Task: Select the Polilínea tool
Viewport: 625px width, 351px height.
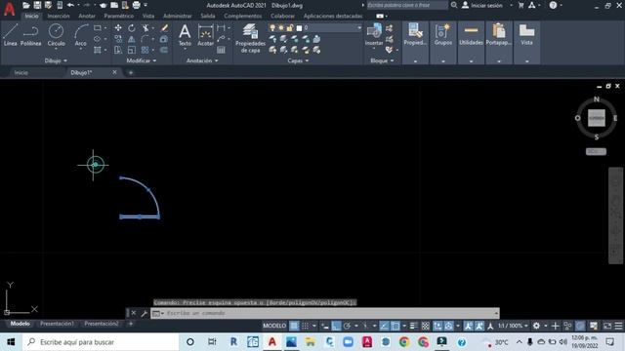Action: pyautogui.click(x=30, y=35)
